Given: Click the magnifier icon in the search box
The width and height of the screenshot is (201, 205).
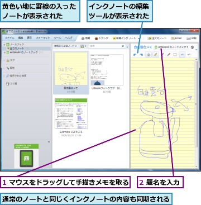Looking at the screenshot, I should point(123,46).
